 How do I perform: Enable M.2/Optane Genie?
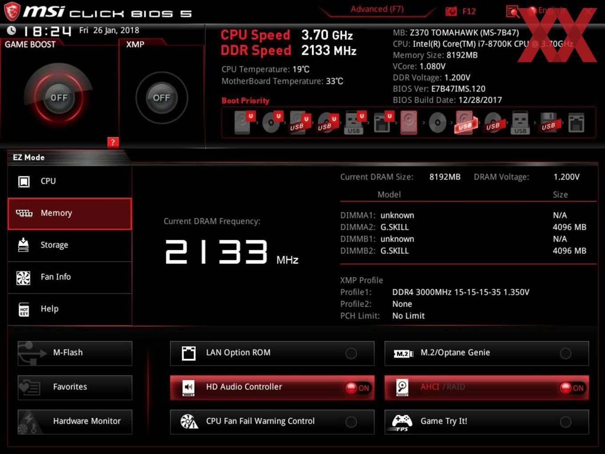(487, 353)
